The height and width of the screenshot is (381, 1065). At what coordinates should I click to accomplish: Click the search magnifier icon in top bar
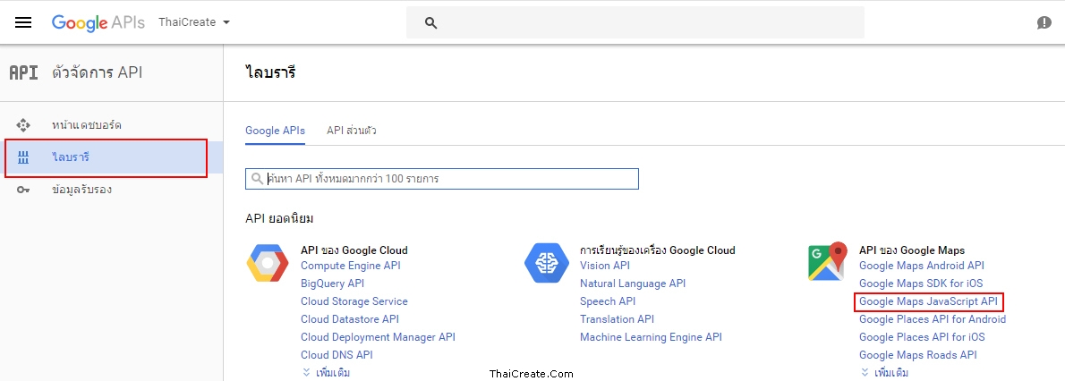[430, 22]
